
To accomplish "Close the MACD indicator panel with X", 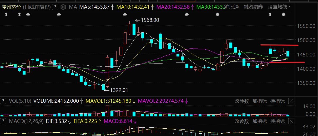I will tap(291, 121).
